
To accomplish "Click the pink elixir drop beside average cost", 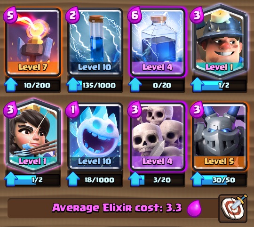I will pos(194,208).
